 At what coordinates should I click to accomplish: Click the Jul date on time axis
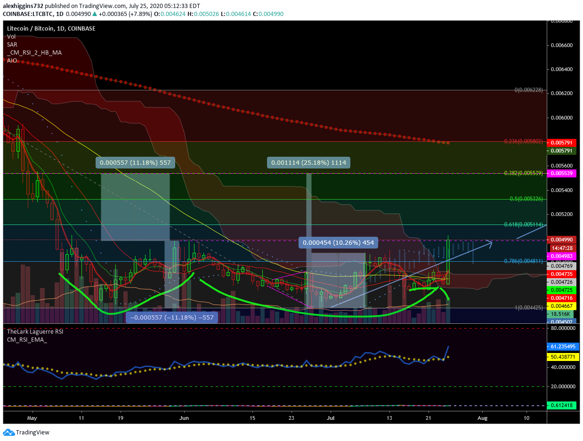pyautogui.click(x=331, y=417)
